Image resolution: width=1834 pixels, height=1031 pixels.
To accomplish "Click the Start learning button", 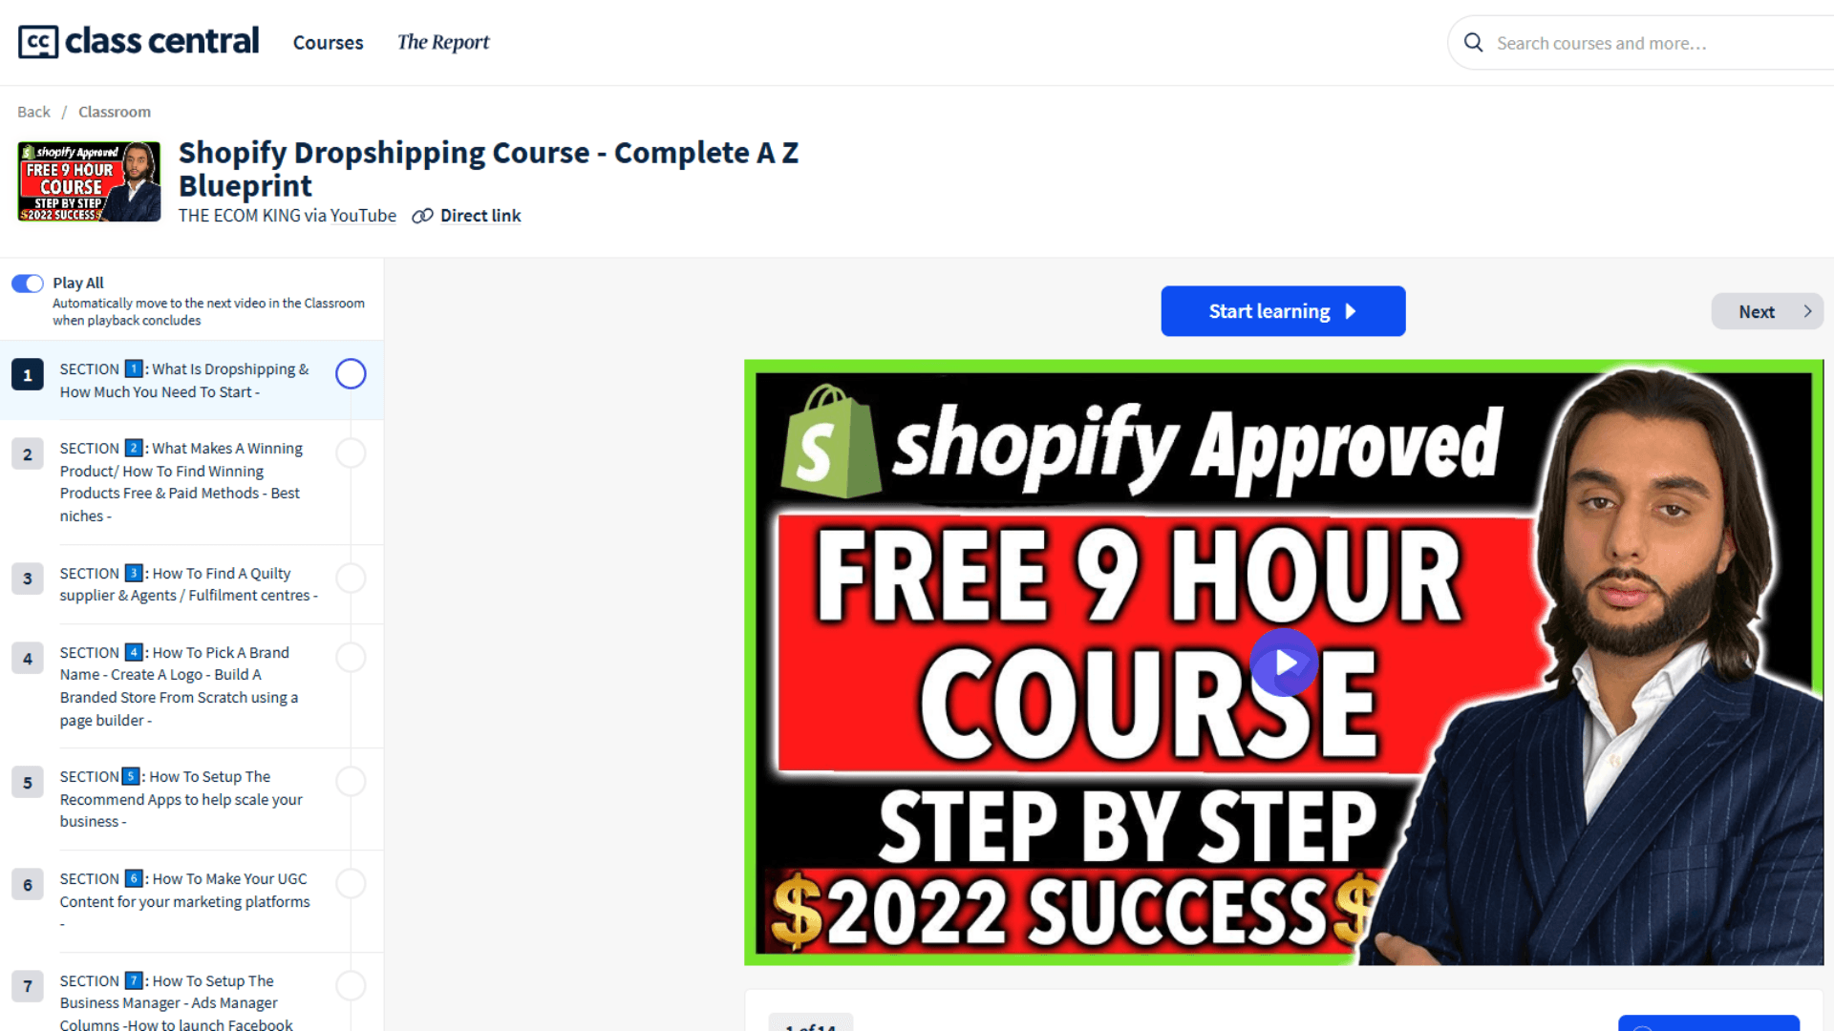I will pos(1283,311).
